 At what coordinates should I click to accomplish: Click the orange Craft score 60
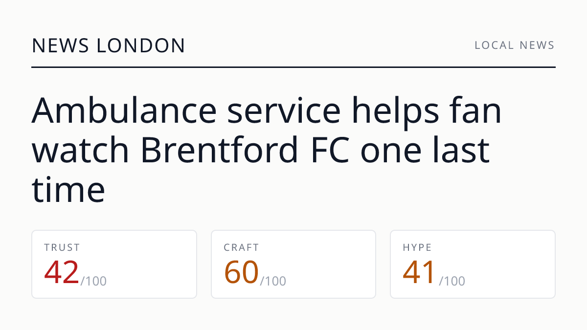(x=241, y=272)
